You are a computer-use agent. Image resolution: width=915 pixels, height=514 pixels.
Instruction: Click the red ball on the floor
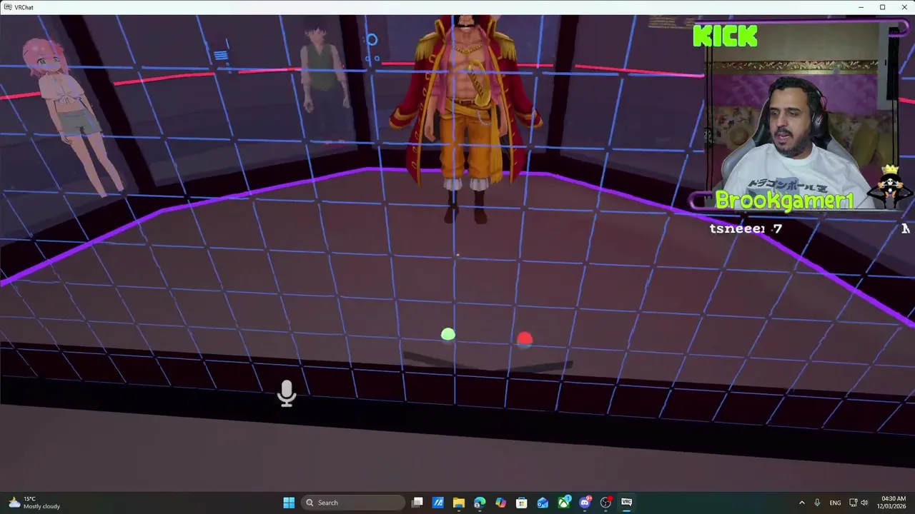pos(525,339)
